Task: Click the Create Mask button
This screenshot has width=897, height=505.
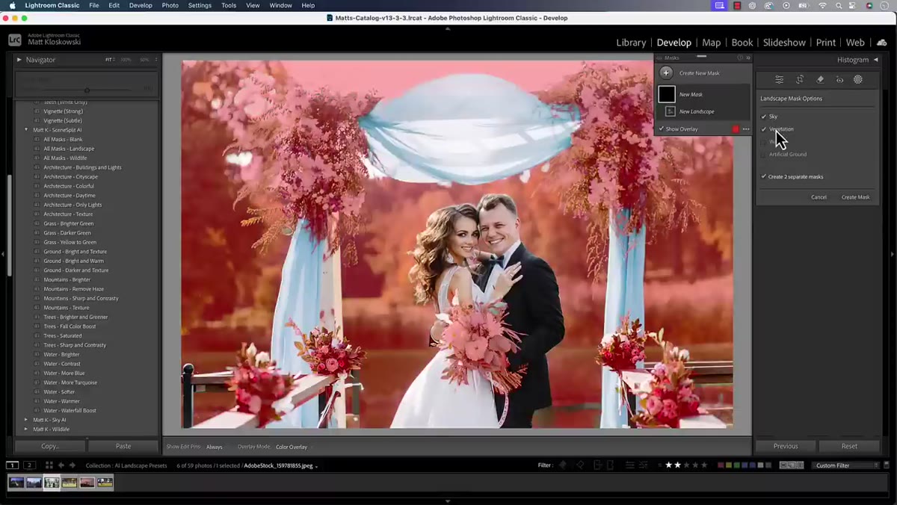Action: [855, 197]
